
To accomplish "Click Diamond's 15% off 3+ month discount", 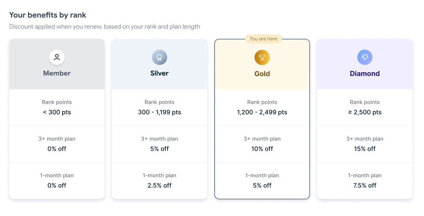I will coord(365,149).
